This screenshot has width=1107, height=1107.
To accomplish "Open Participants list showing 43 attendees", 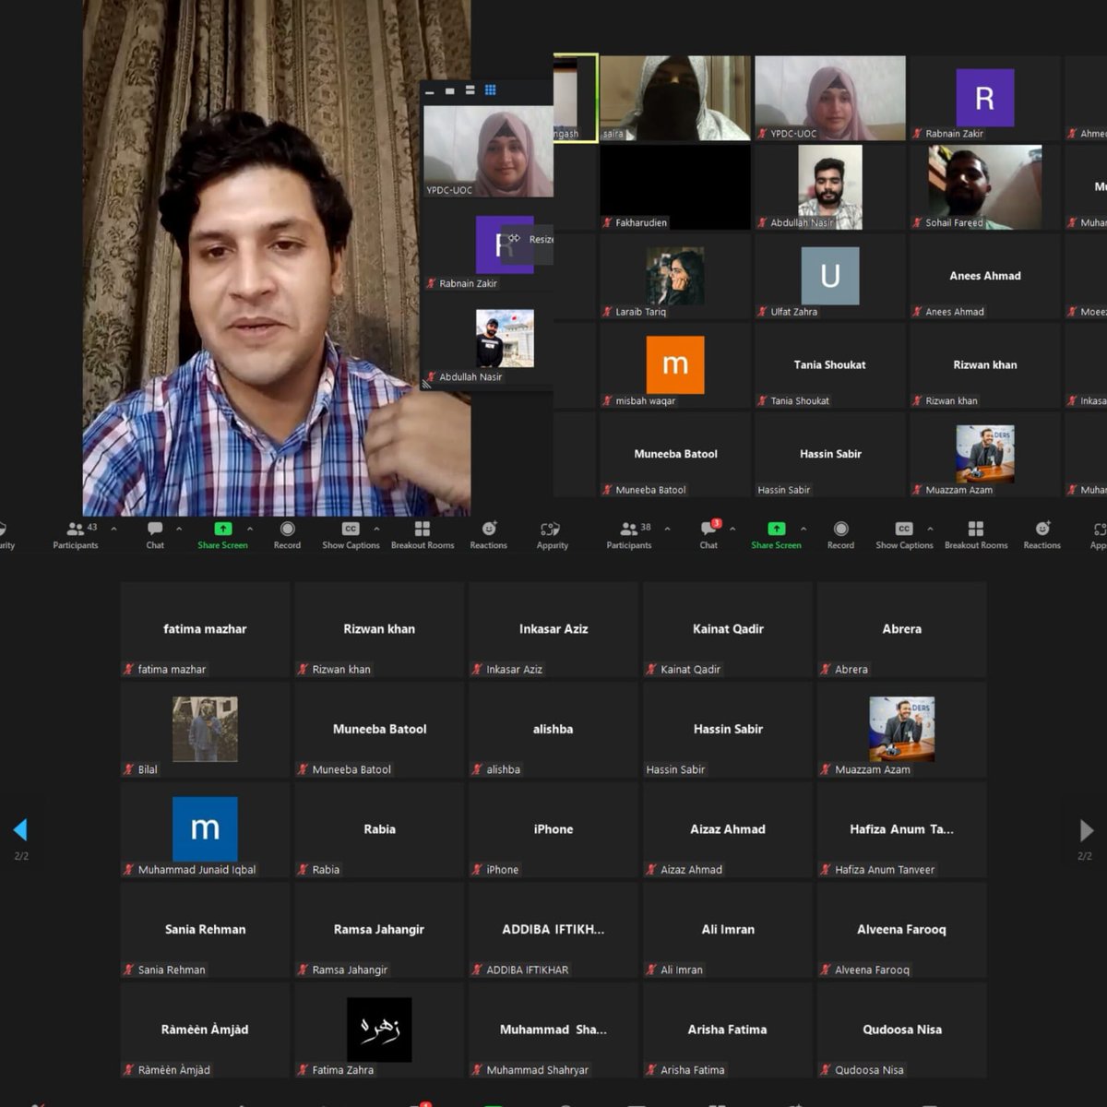I will [x=76, y=535].
